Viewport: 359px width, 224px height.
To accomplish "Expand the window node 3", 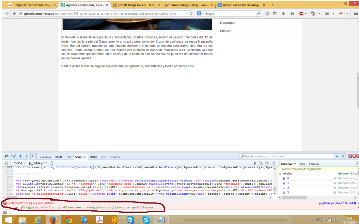I will [284, 192].
